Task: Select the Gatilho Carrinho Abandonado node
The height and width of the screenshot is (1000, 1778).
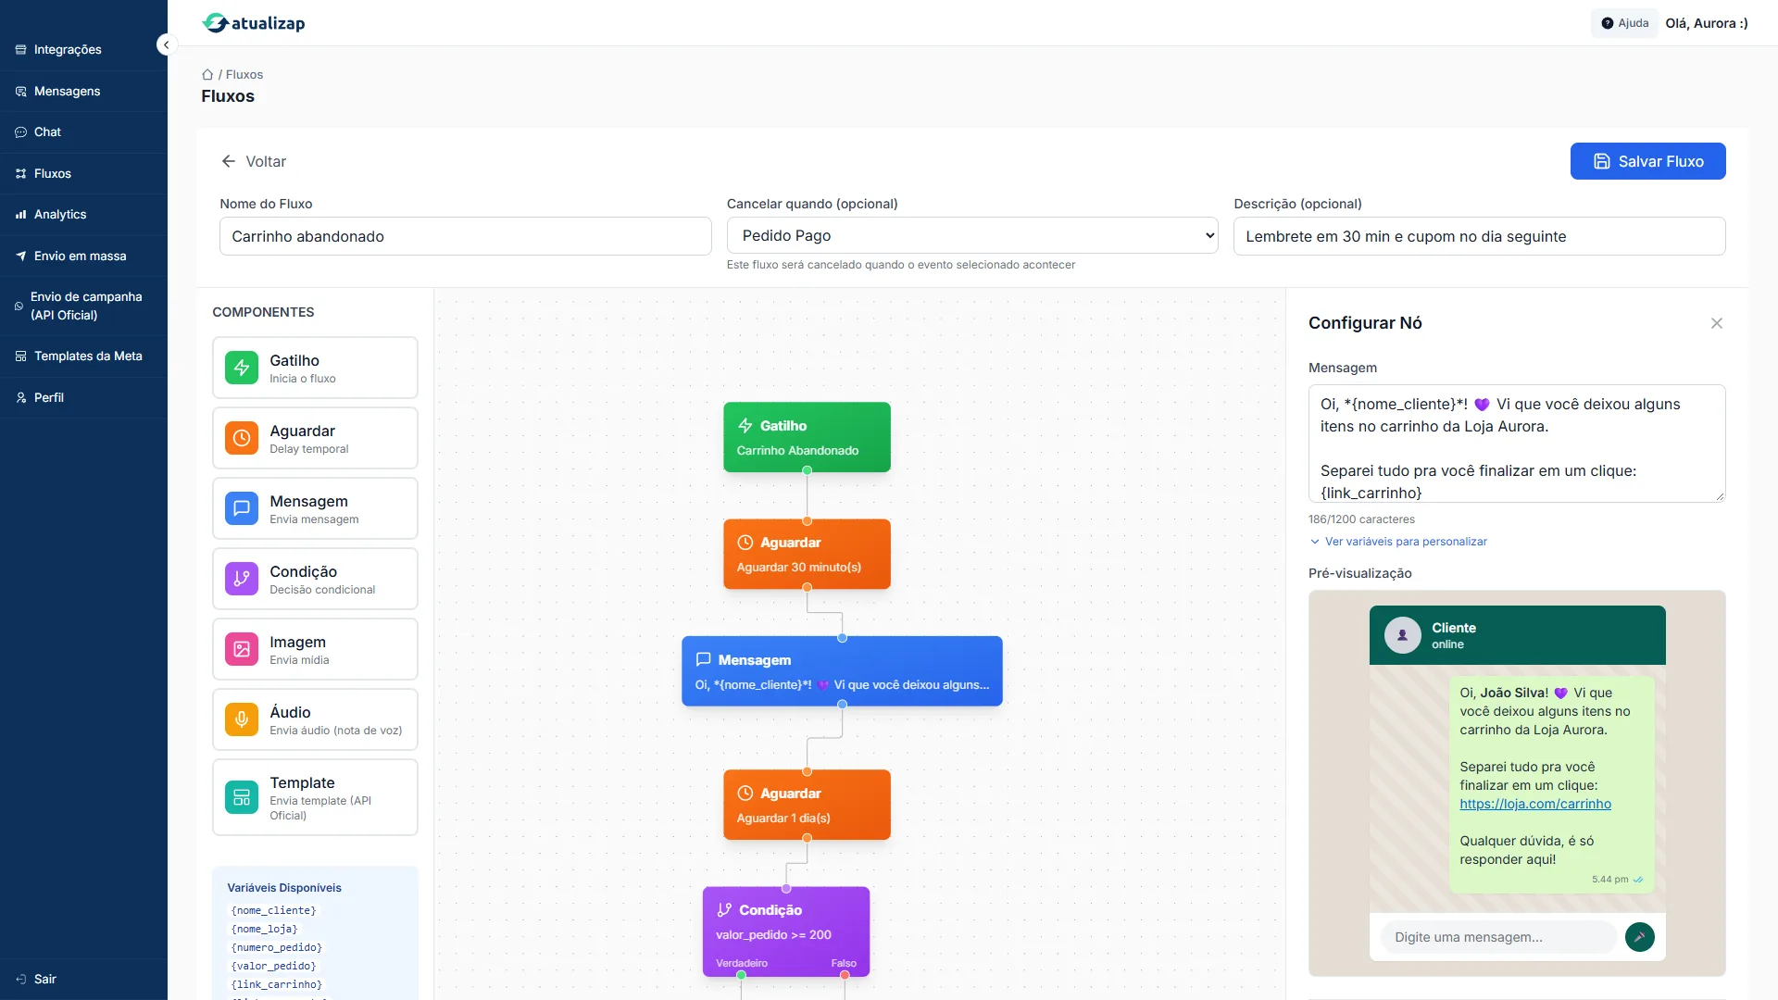Action: [x=807, y=437]
